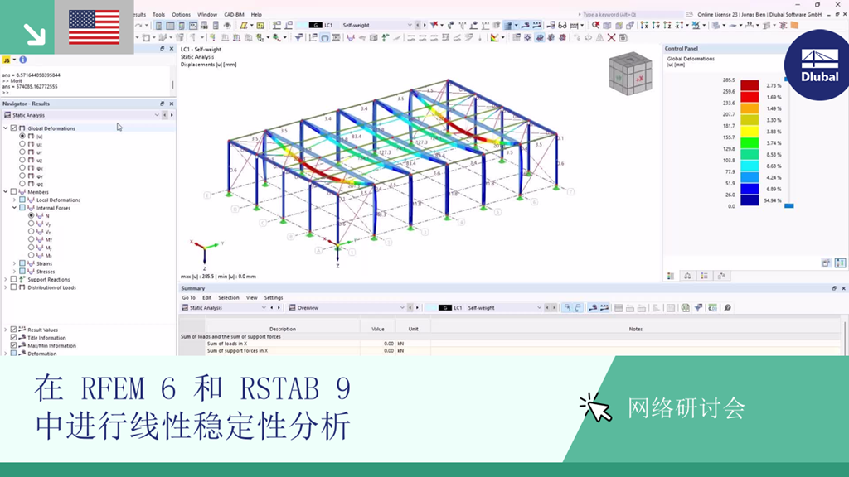Expand the Local Deformations node

15,200
